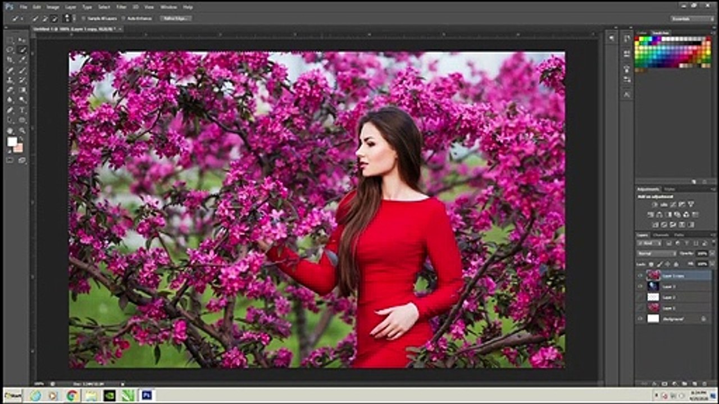Open Chrome from the taskbar

coord(72,396)
